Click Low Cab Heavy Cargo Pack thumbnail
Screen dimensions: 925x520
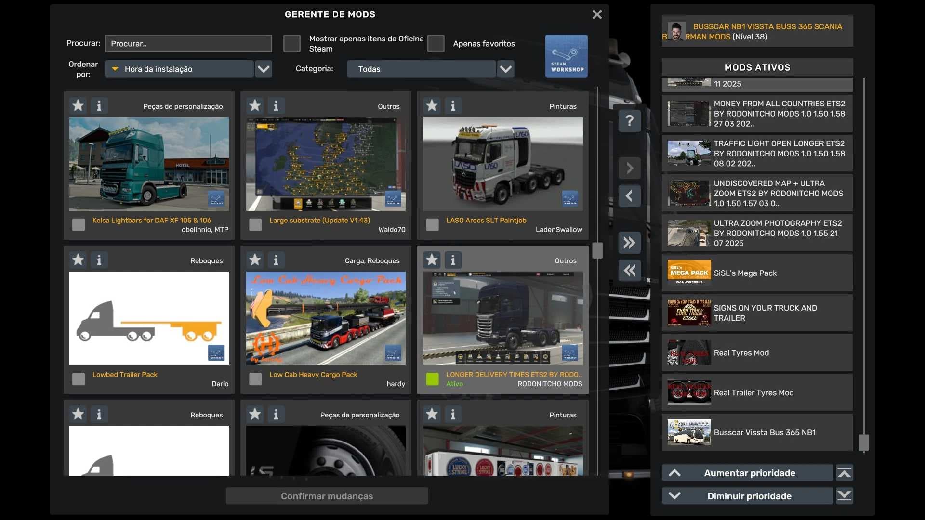click(326, 318)
